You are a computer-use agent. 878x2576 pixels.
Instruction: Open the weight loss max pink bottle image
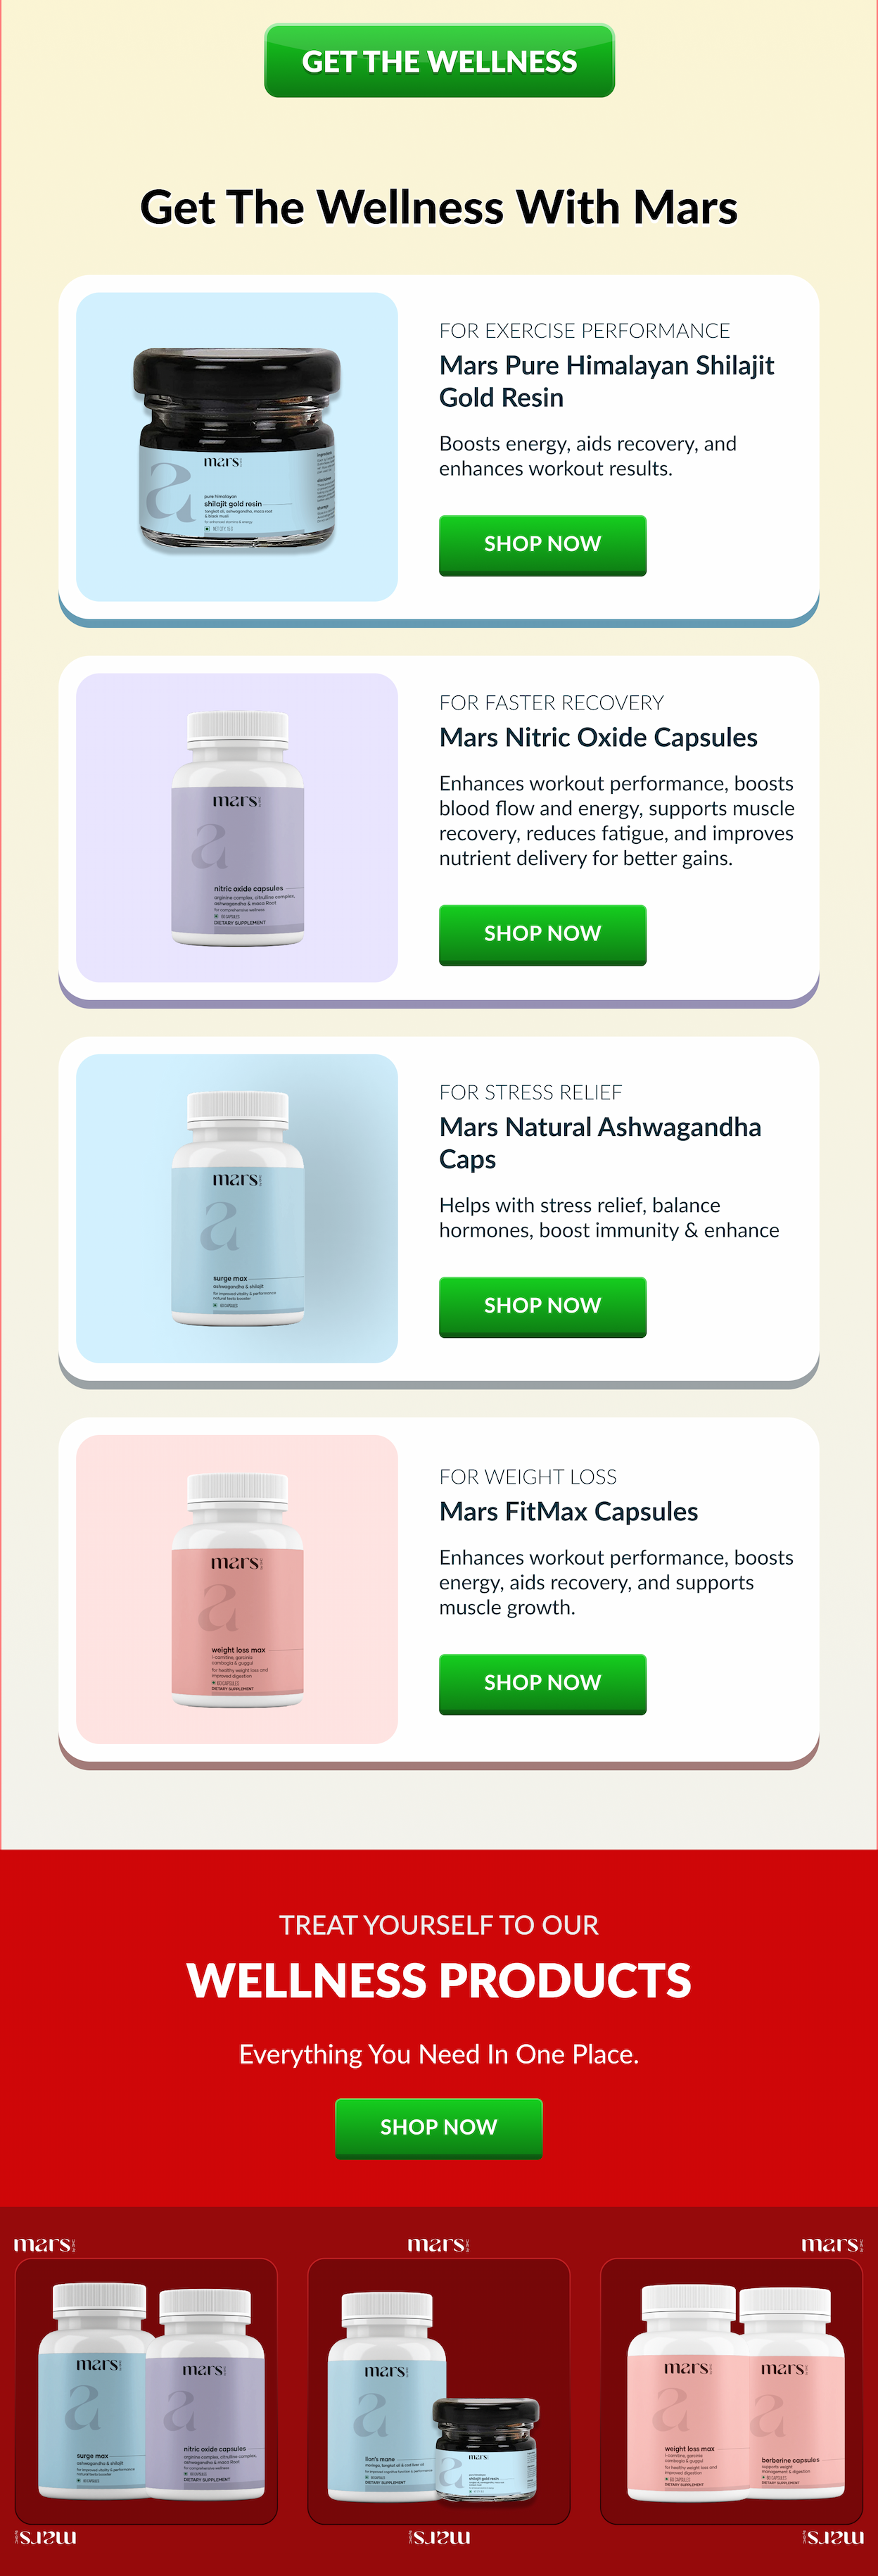tap(237, 1589)
